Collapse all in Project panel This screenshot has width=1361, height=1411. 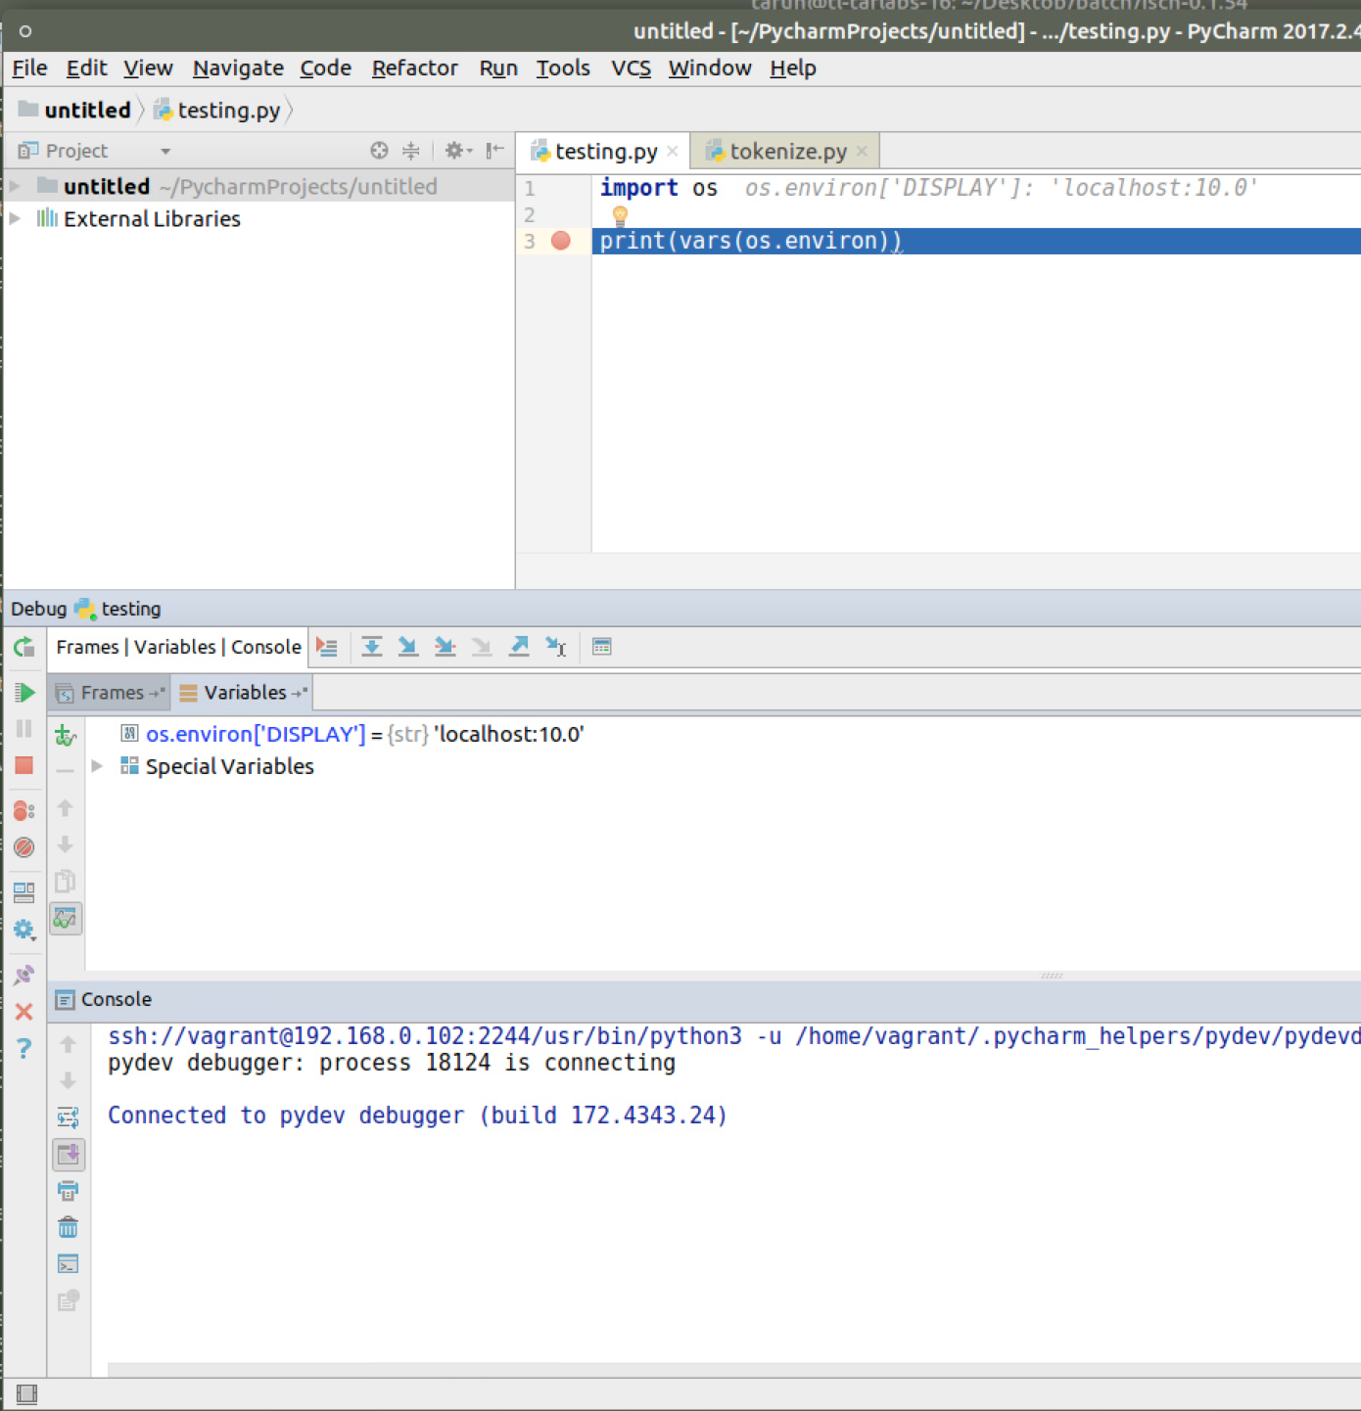tap(411, 151)
